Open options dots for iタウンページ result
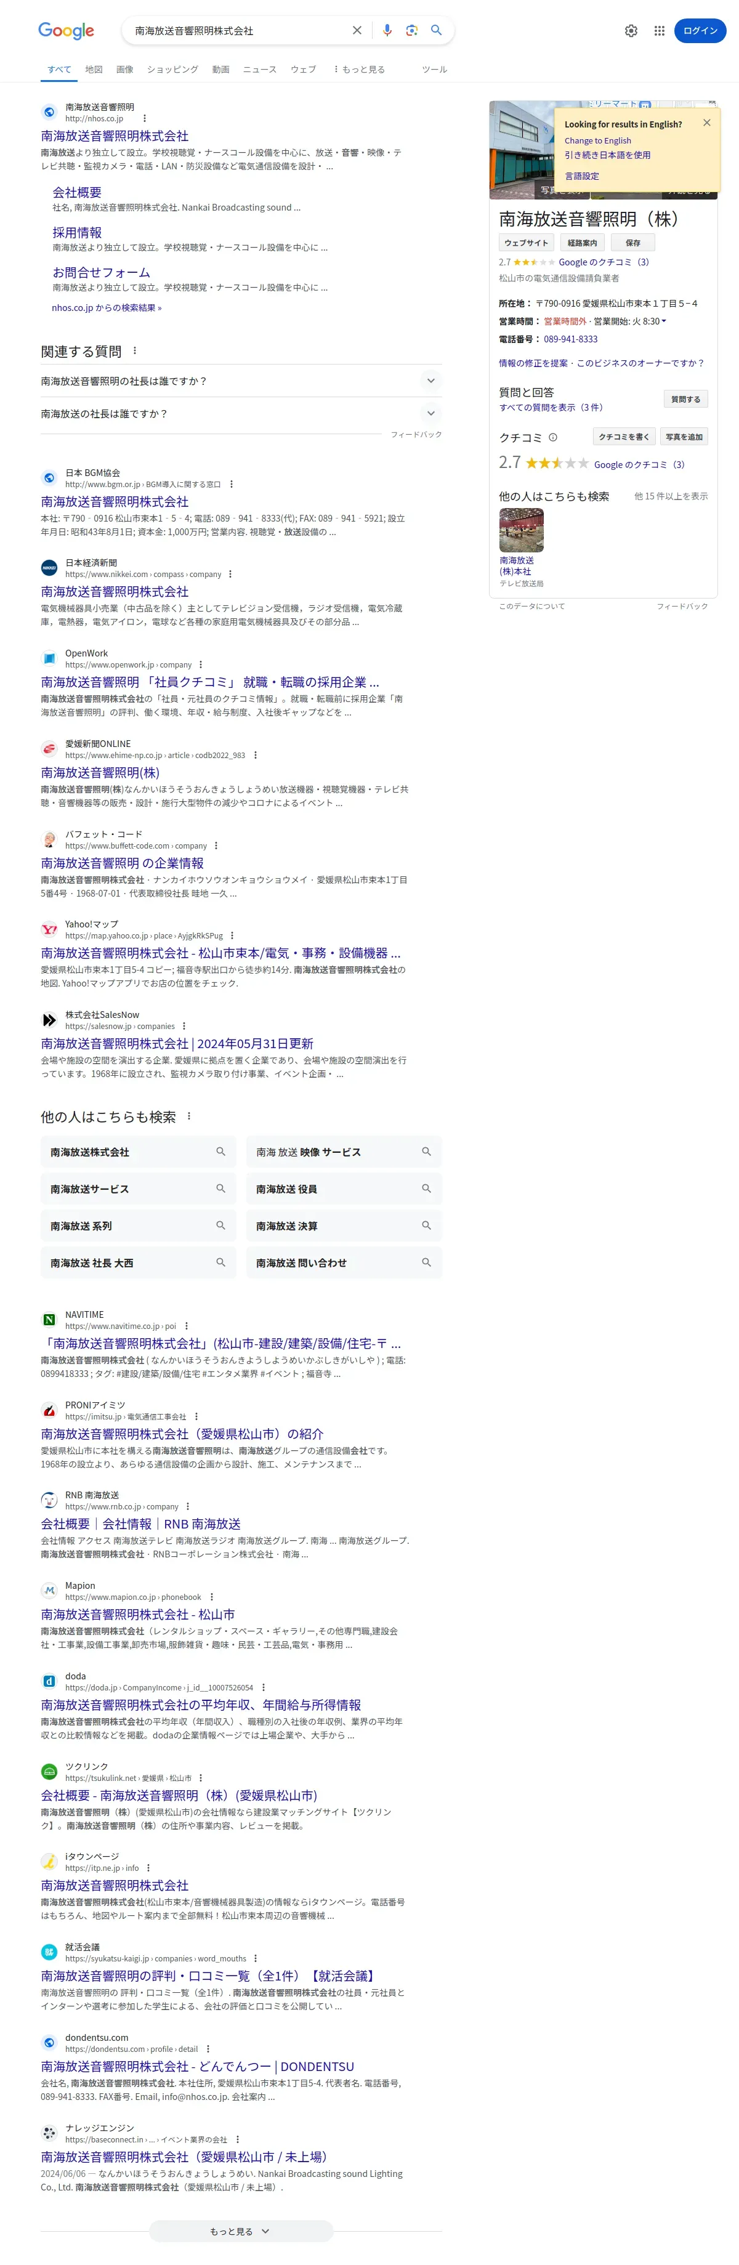Screen dimensions: 739x2265 (x=148, y=1868)
